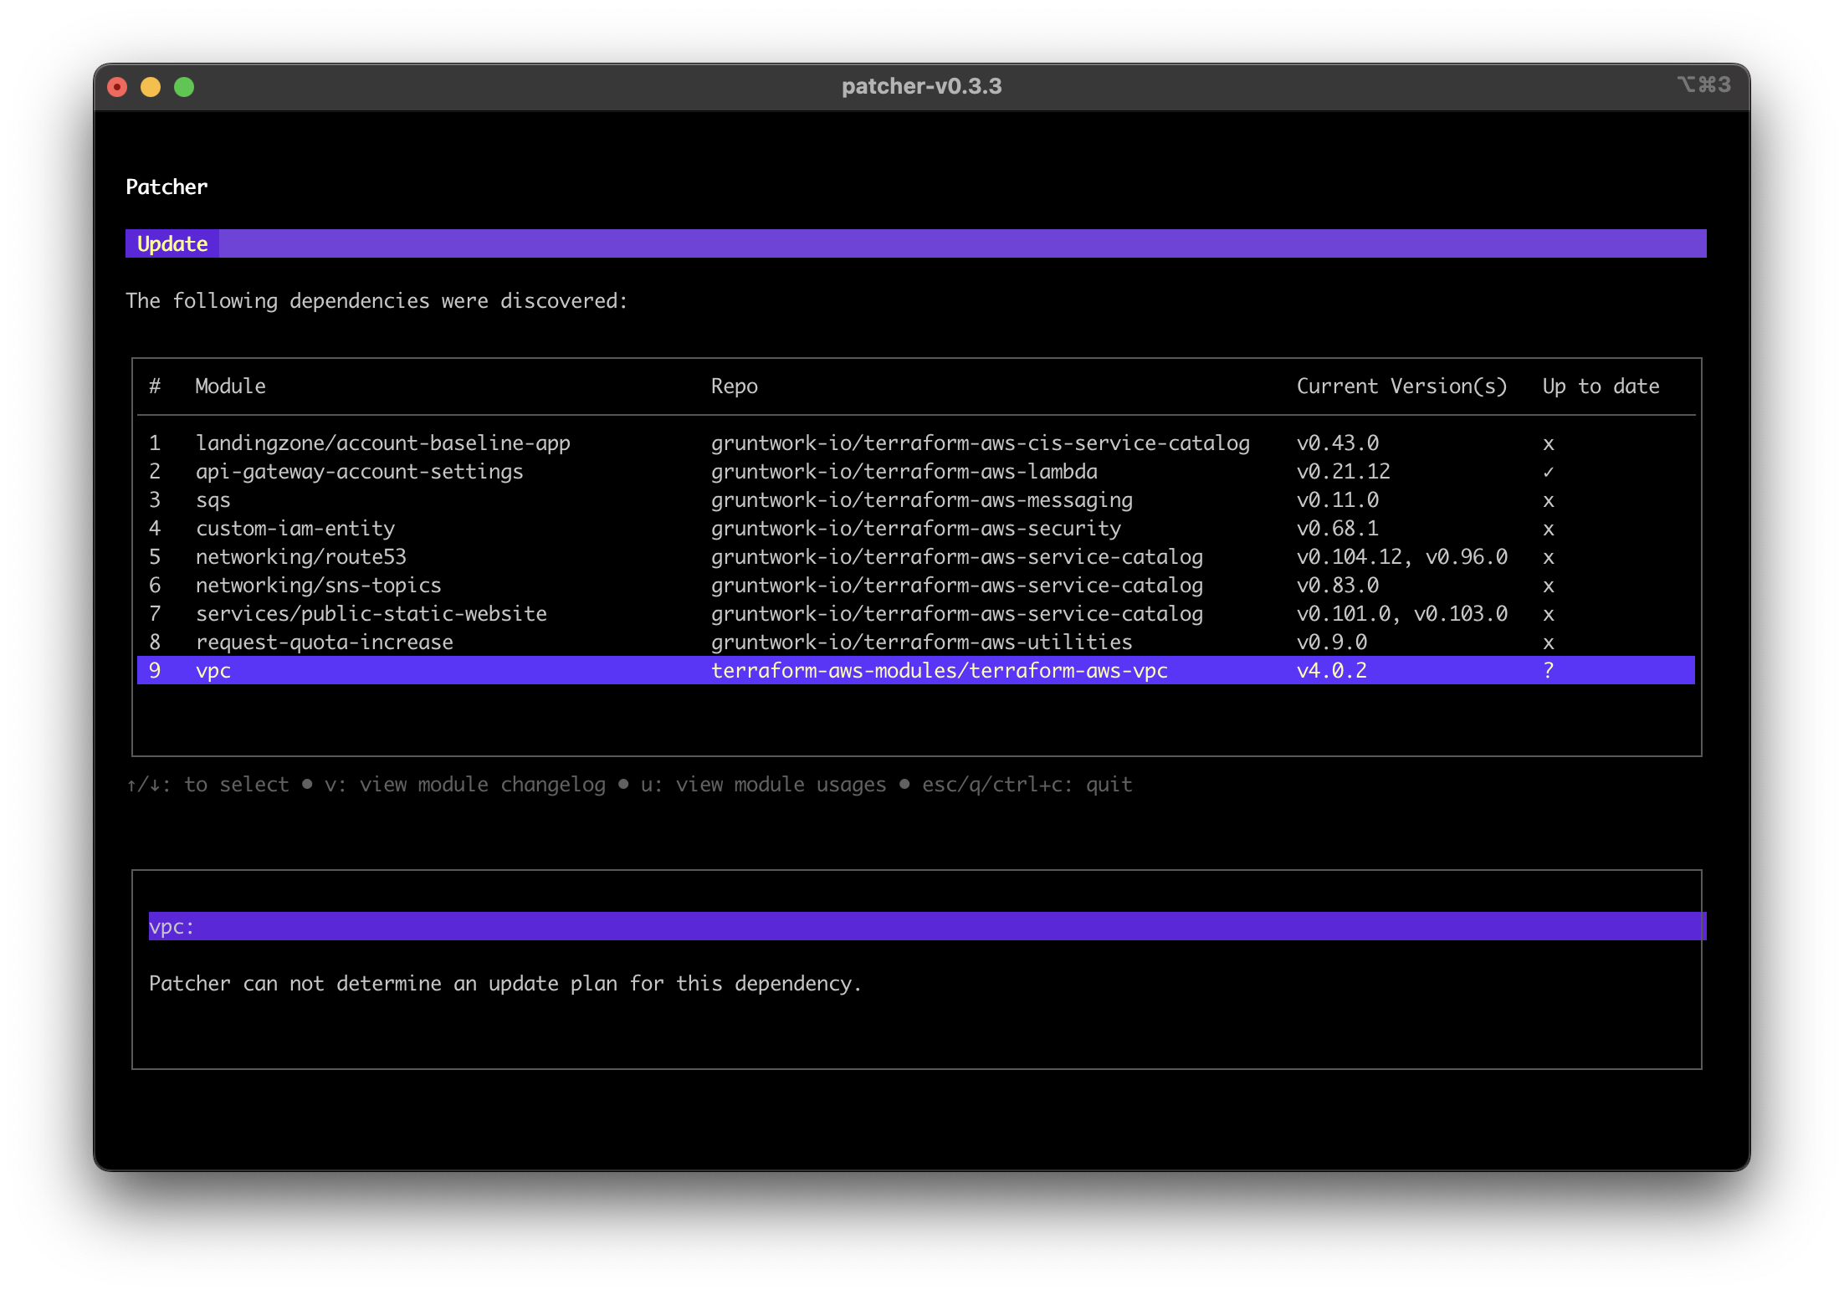Click the question mark status for vpc
Viewport: 1844px width, 1295px height.
(x=1549, y=670)
